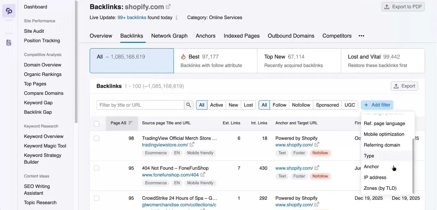Check the CrowdStrike 24 Hours of Spa row
Screen dimensions: 437x210
(x=97, y=198)
